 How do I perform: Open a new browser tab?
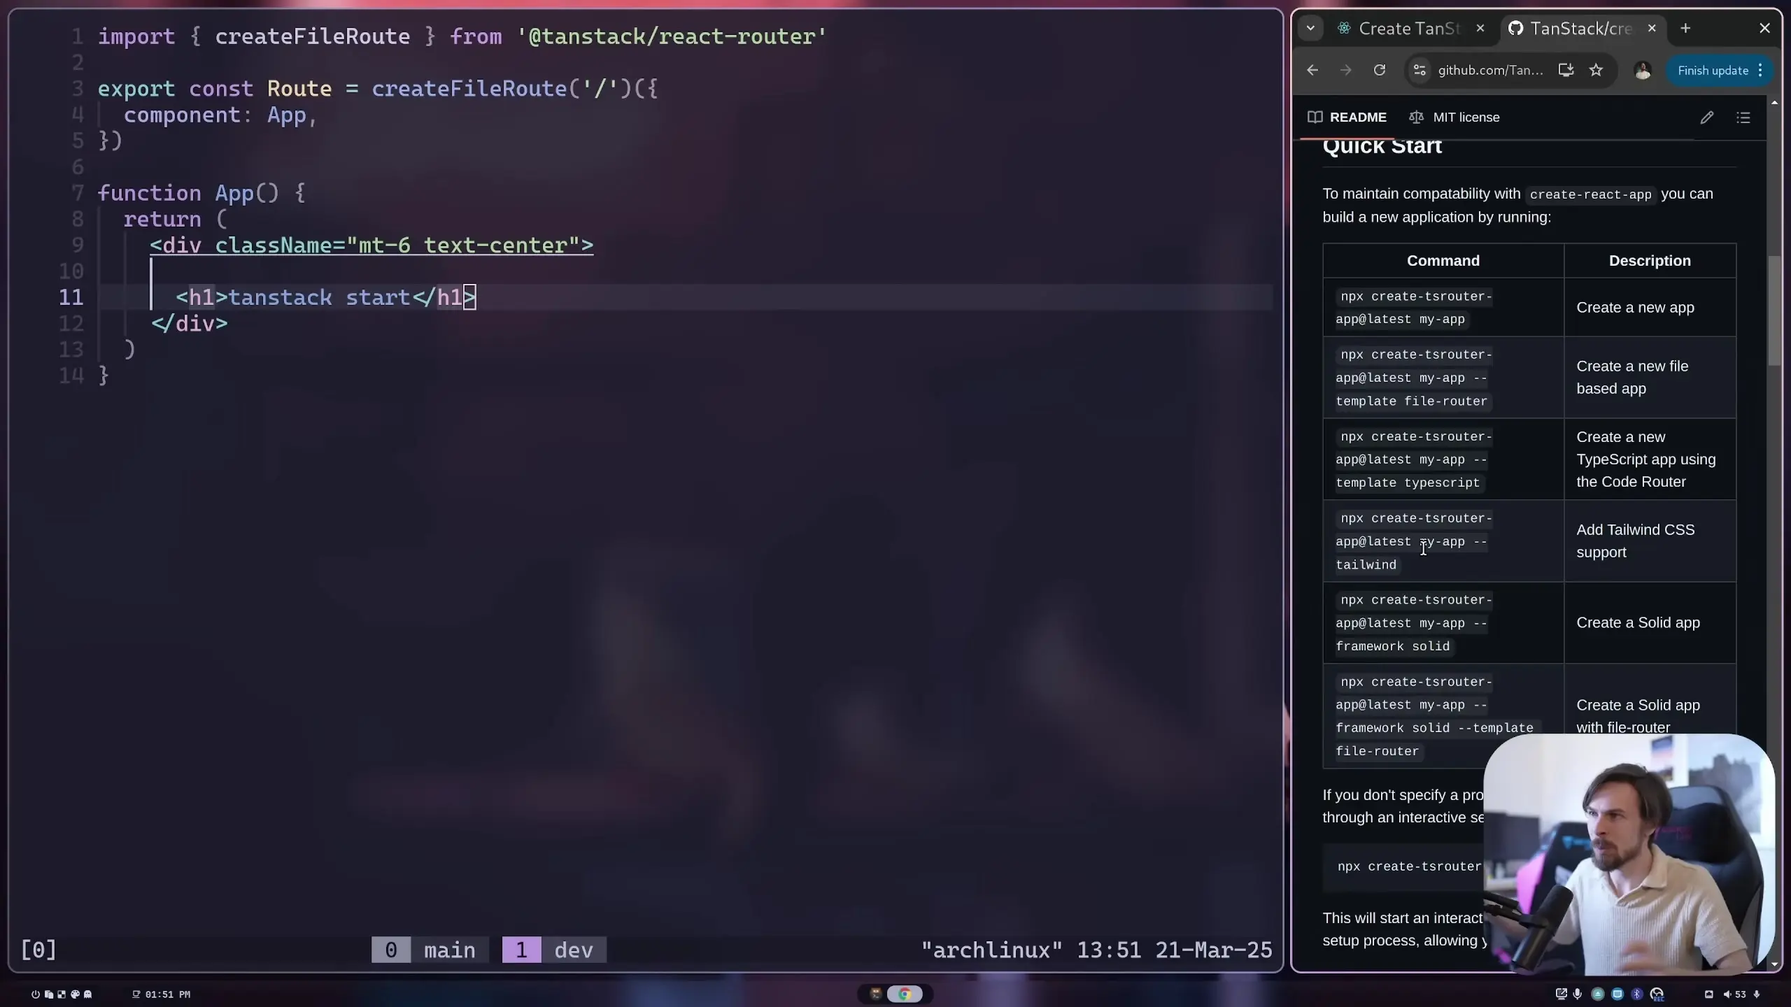pyautogui.click(x=1685, y=28)
